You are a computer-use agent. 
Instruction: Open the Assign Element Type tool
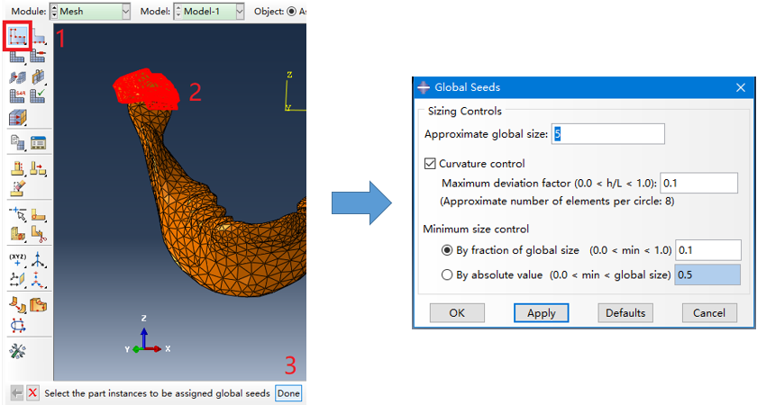pyautogui.click(x=18, y=95)
